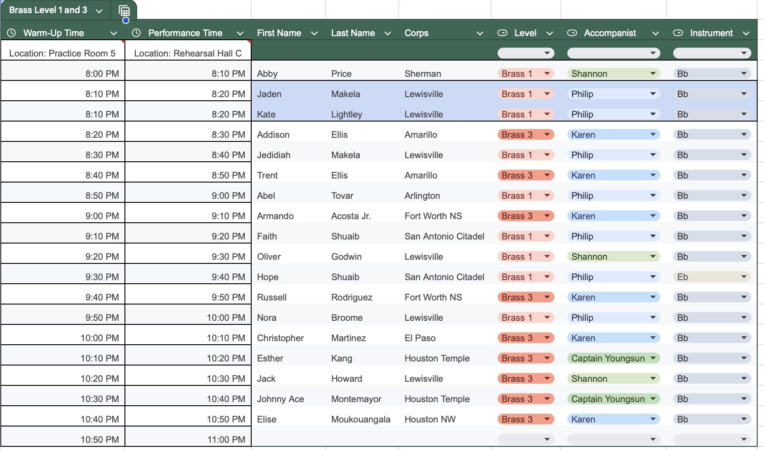Image resolution: width=764 pixels, height=450 pixels.
Task: Open Philip accompanist chip for Kate Lightley
Action: click(614, 114)
